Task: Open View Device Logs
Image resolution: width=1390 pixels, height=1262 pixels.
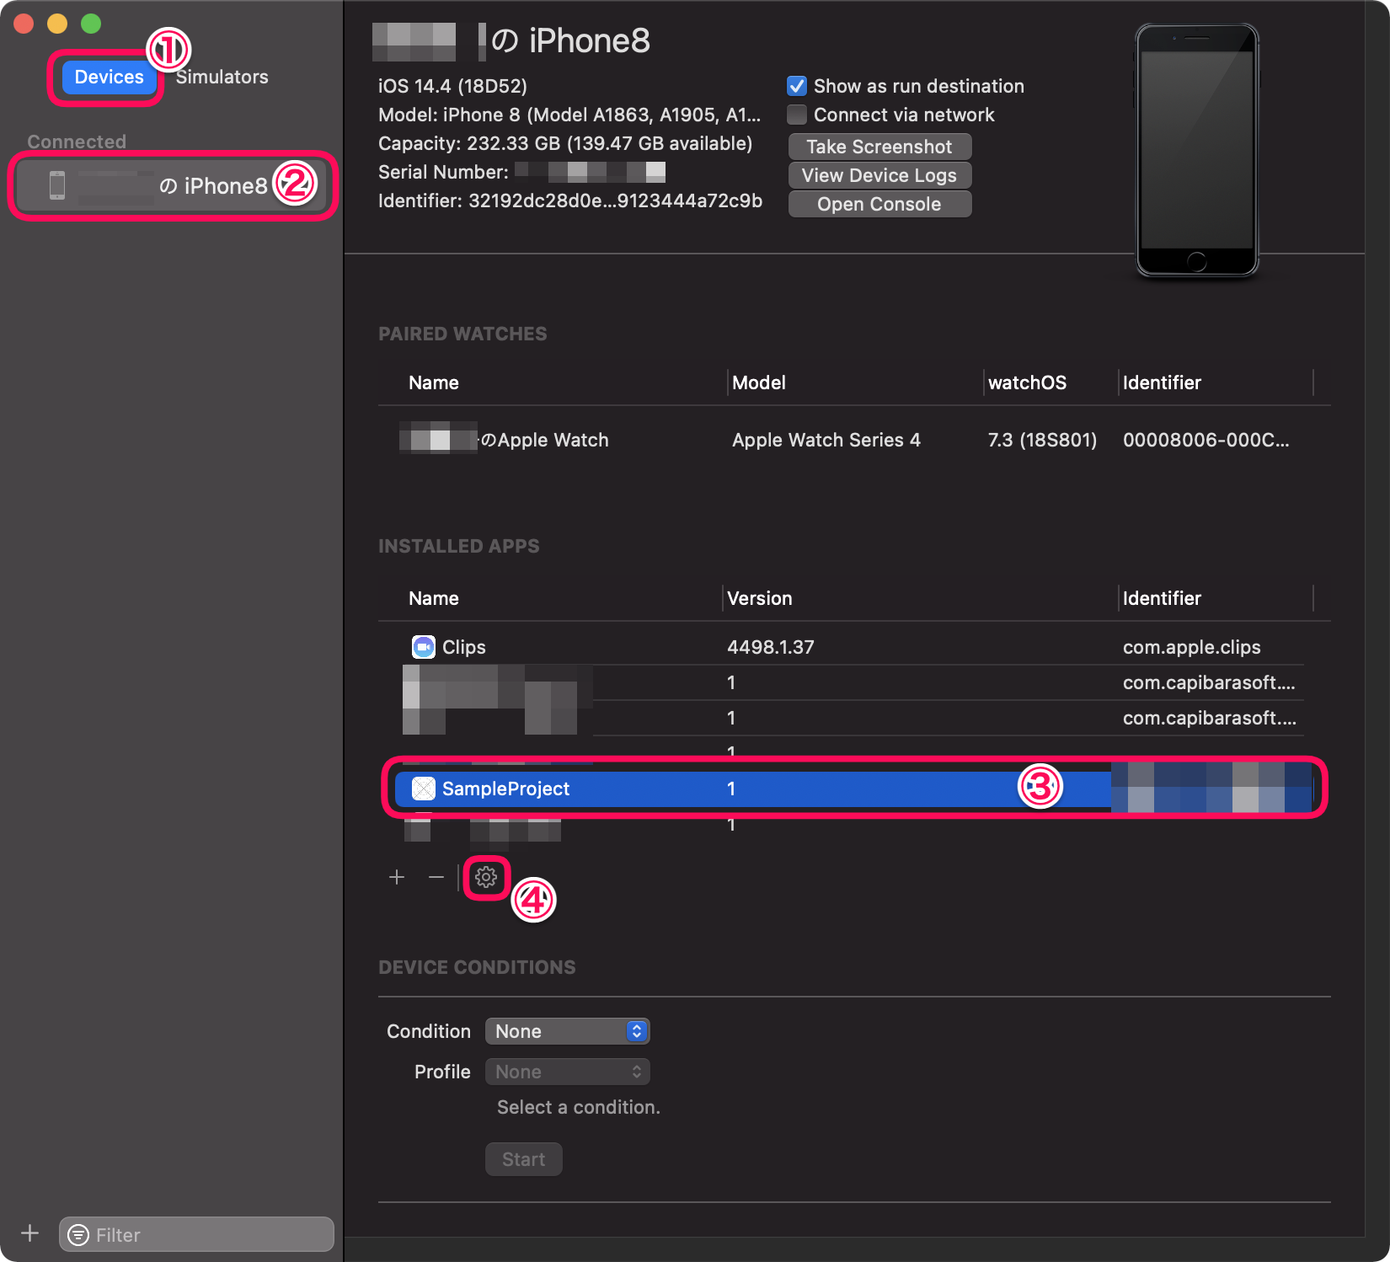Action: click(x=879, y=175)
